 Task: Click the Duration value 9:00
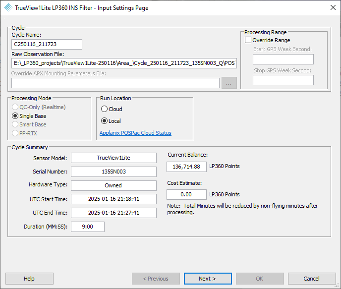click(x=88, y=227)
